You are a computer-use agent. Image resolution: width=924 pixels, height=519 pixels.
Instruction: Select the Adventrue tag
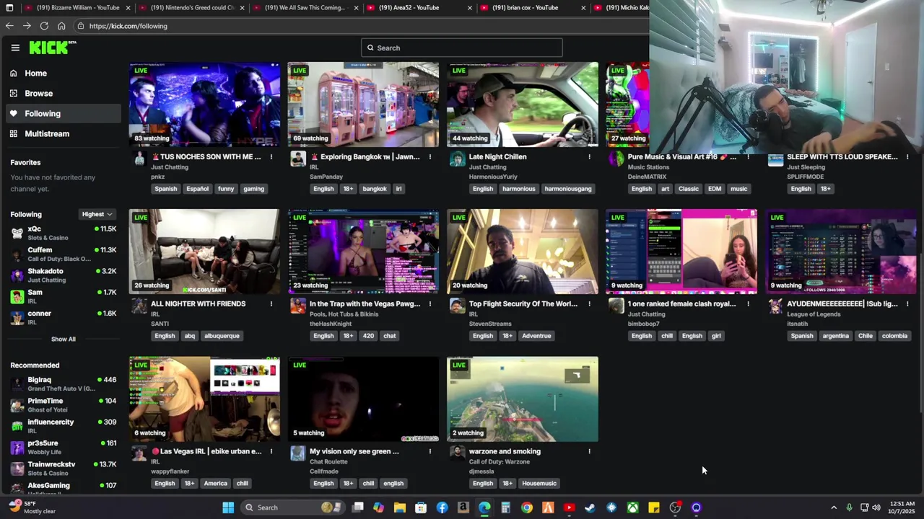coord(536,336)
